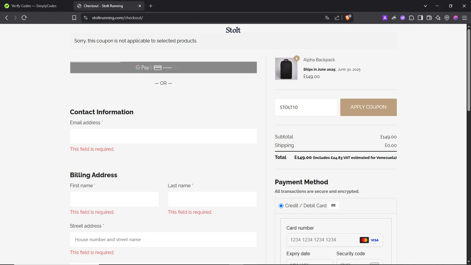Open Brave Shields lion icon
Screen dimensions: 471x265
coord(348,18)
